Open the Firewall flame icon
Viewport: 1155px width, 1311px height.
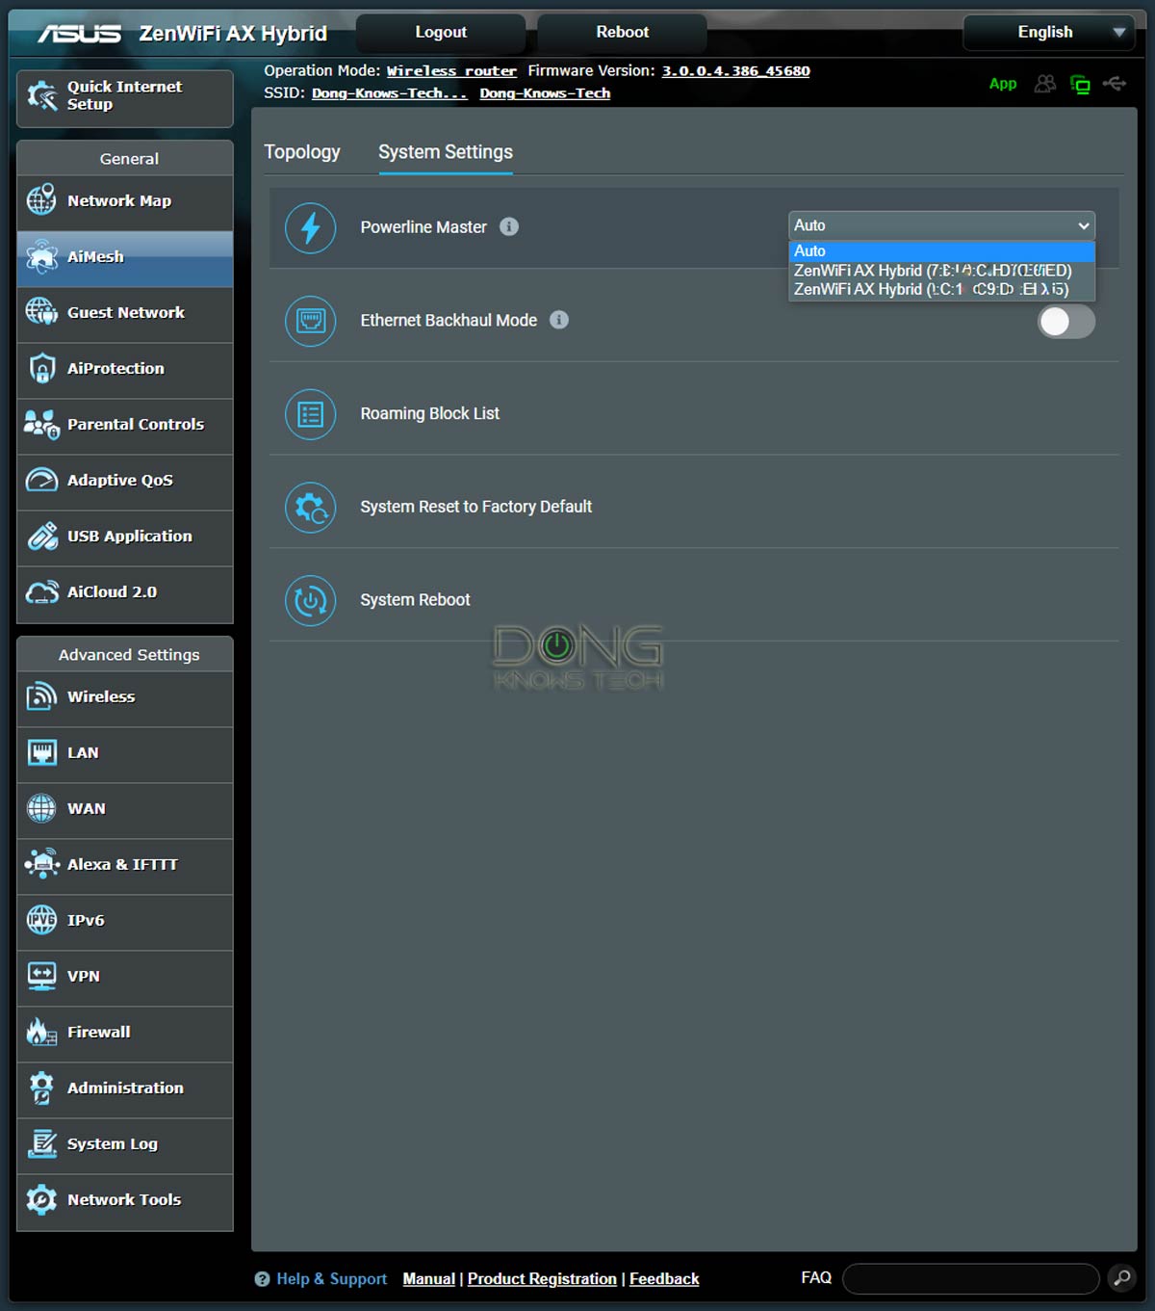click(41, 1032)
